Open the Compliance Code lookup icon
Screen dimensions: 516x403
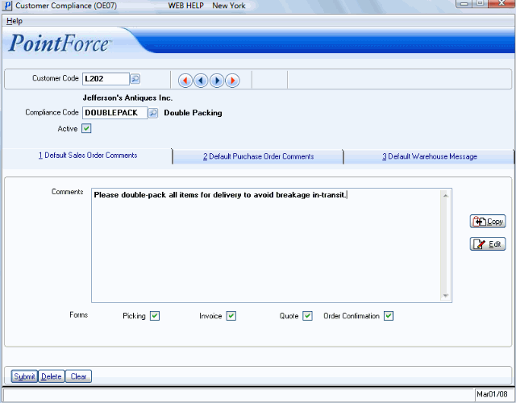(152, 113)
